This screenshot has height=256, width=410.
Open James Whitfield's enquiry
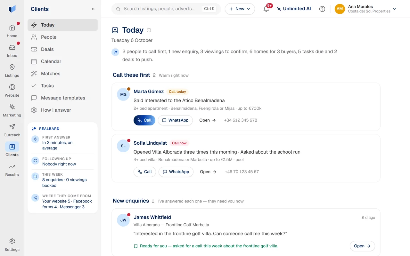click(362, 246)
